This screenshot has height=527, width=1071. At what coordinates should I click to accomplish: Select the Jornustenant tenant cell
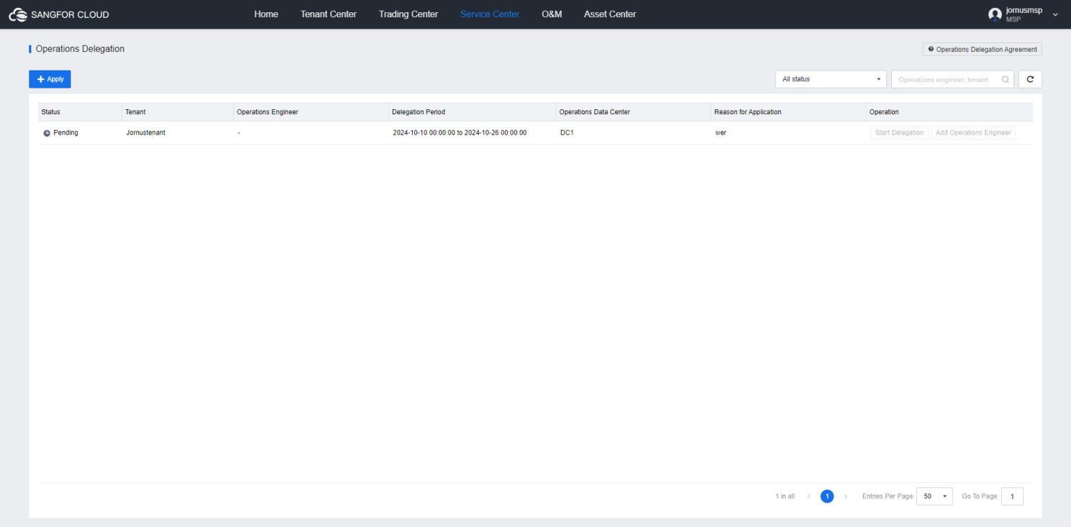click(146, 133)
